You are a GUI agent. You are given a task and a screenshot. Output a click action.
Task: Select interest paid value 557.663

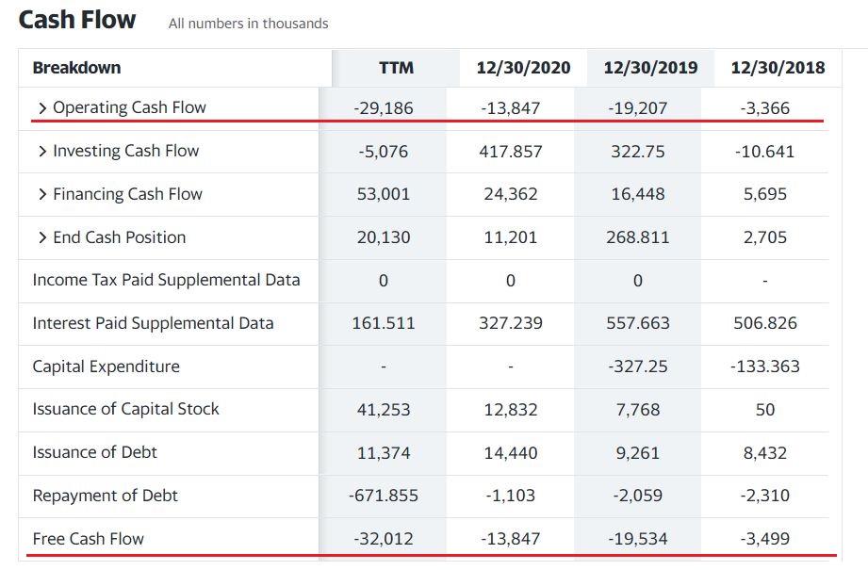pos(638,323)
